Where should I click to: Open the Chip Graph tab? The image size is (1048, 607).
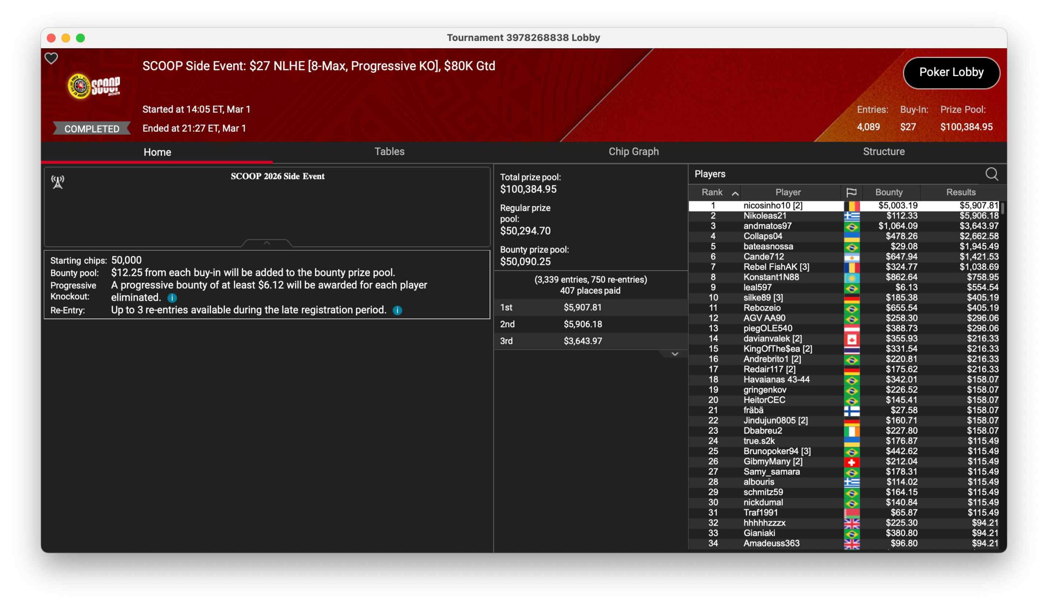(633, 151)
